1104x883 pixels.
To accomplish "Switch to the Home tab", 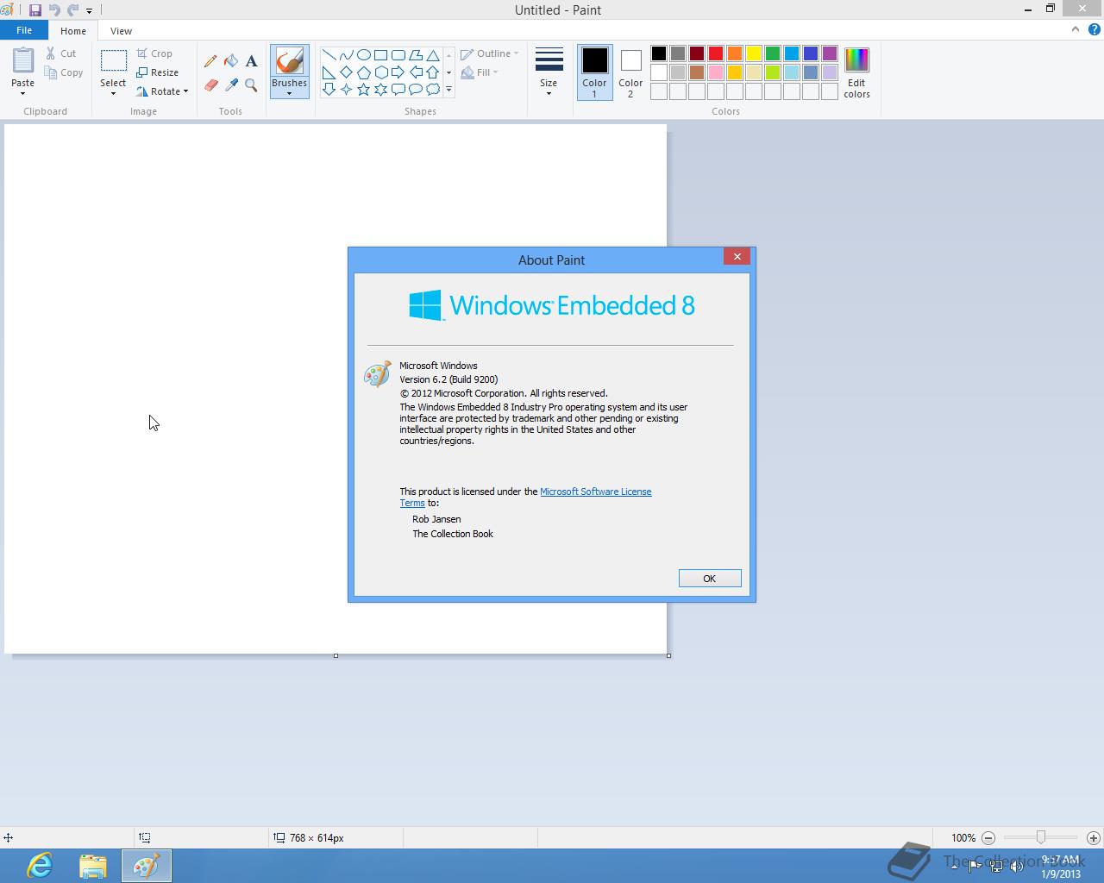I will (x=73, y=31).
